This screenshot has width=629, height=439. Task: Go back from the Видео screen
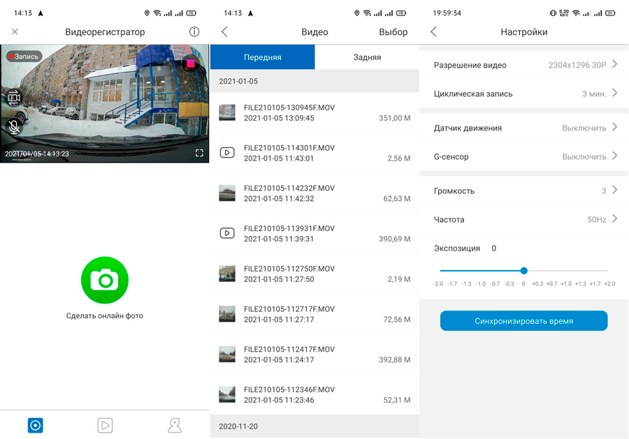pyautogui.click(x=224, y=32)
